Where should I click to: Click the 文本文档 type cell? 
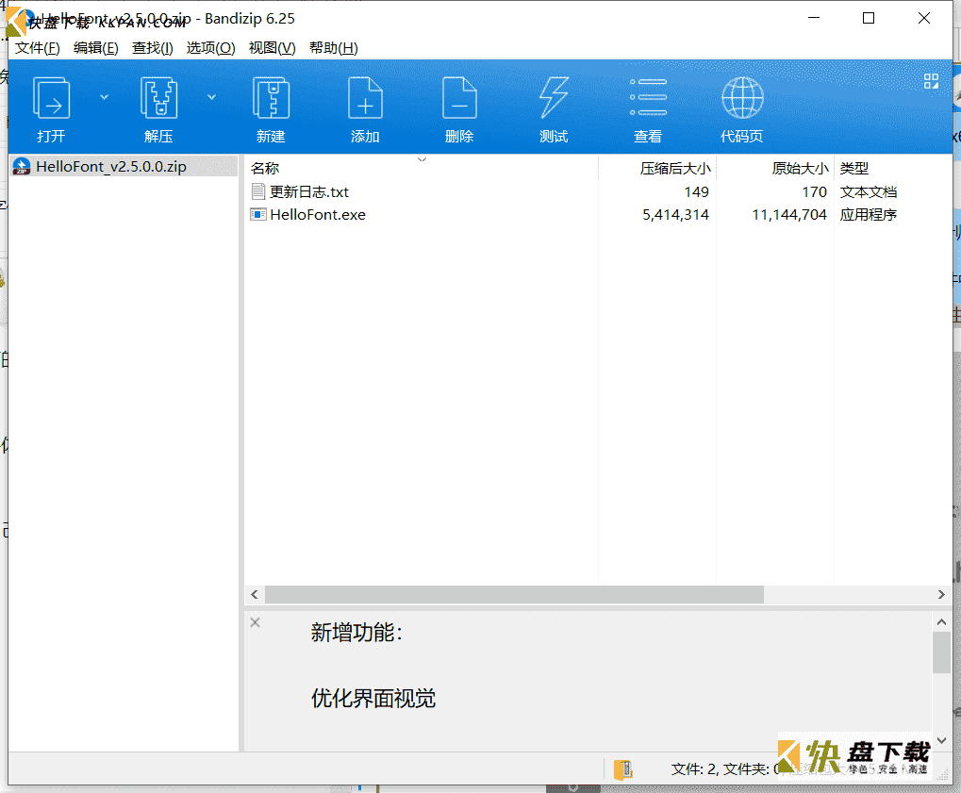point(869,191)
